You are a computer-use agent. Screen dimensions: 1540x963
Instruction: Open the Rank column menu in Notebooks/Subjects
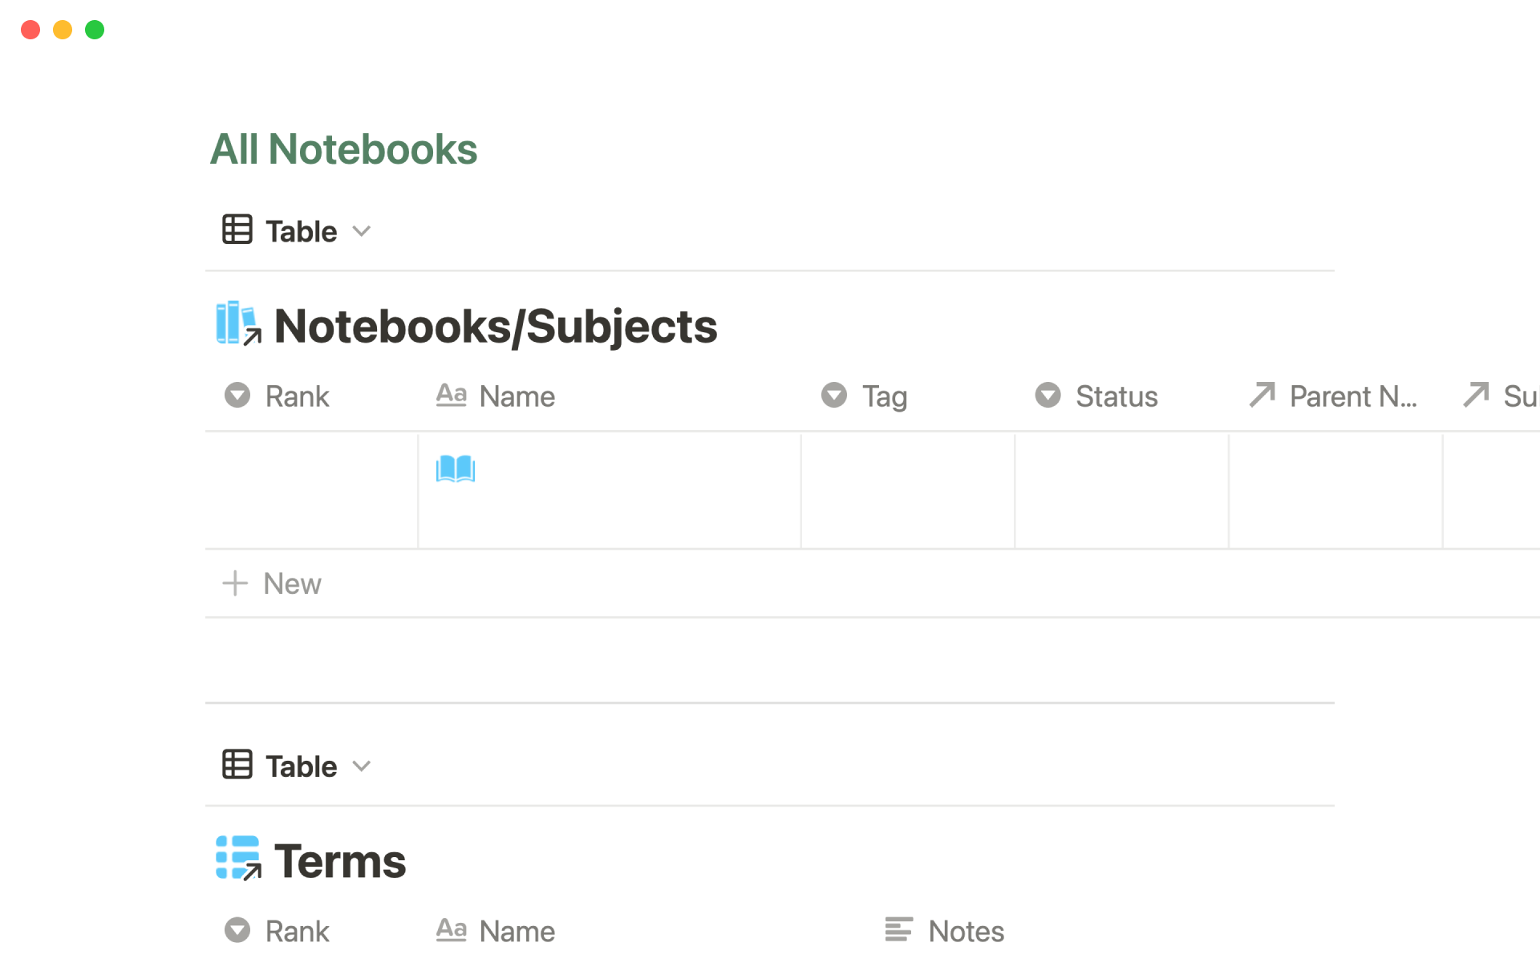(x=297, y=396)
